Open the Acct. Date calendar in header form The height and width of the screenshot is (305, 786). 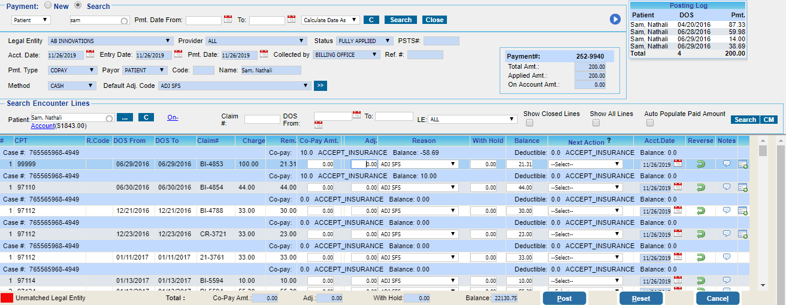[x=90, y=54]
